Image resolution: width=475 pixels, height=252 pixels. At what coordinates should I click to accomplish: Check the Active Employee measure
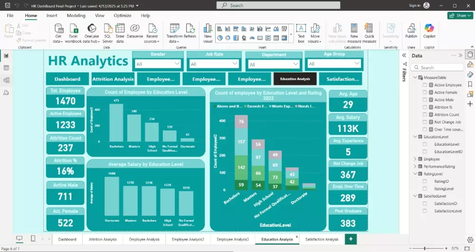click(425, 85)
